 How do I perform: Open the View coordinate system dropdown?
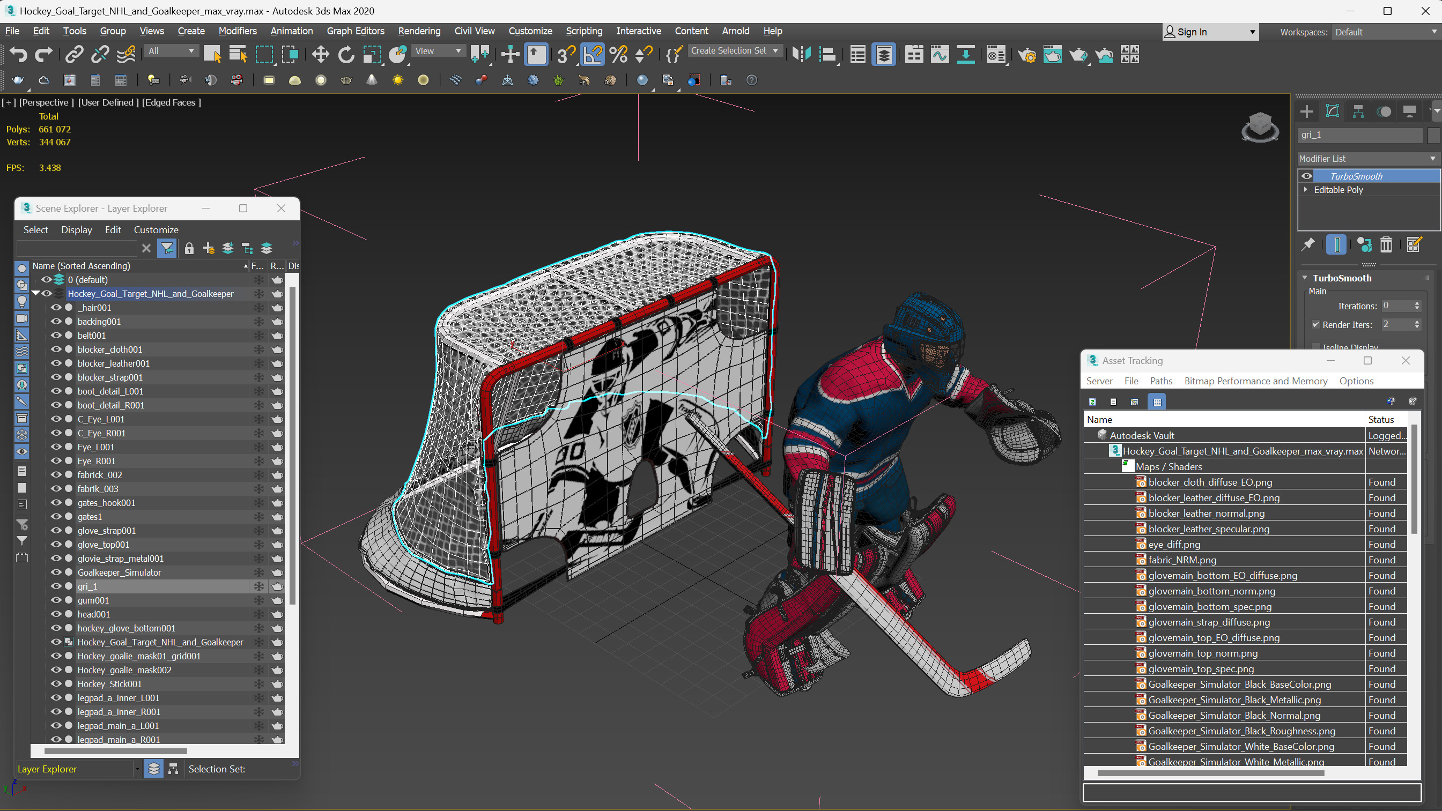(x=438, y=51)
